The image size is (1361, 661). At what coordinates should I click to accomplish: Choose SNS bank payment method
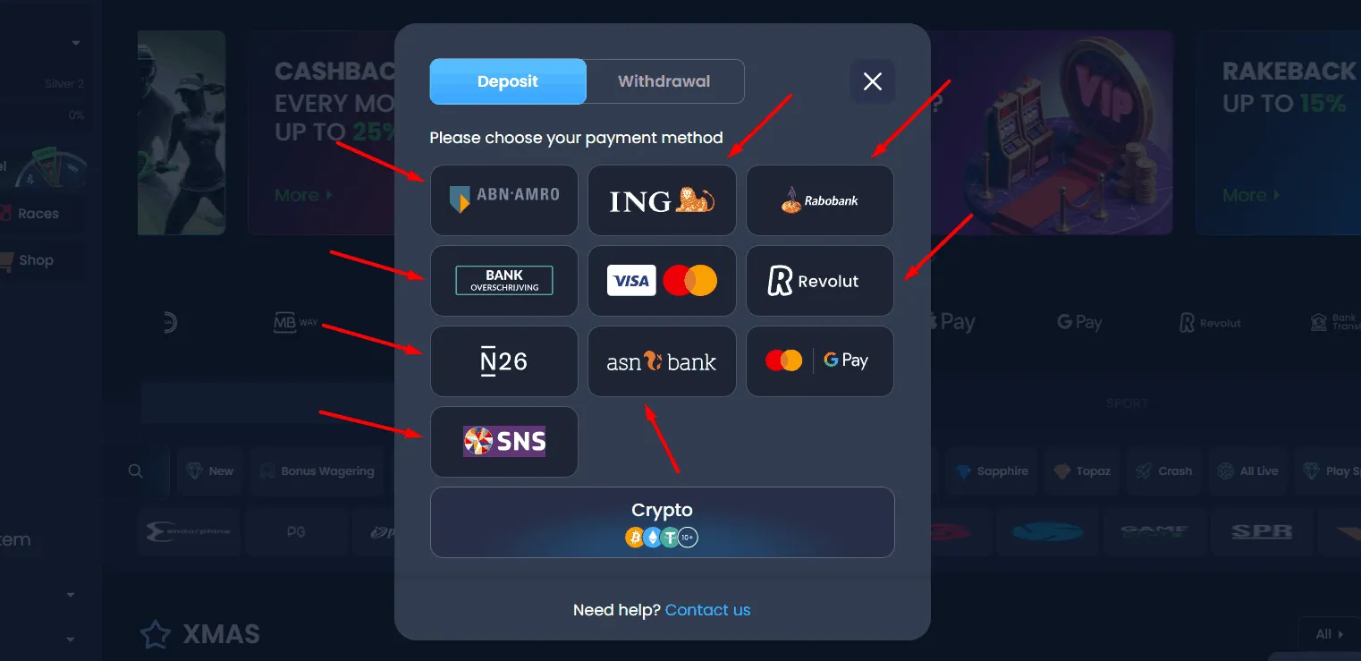[x=503, y=442]
